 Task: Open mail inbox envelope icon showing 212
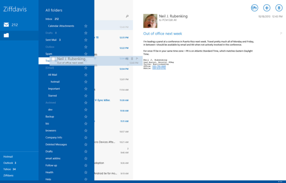[x=6, y=25]
